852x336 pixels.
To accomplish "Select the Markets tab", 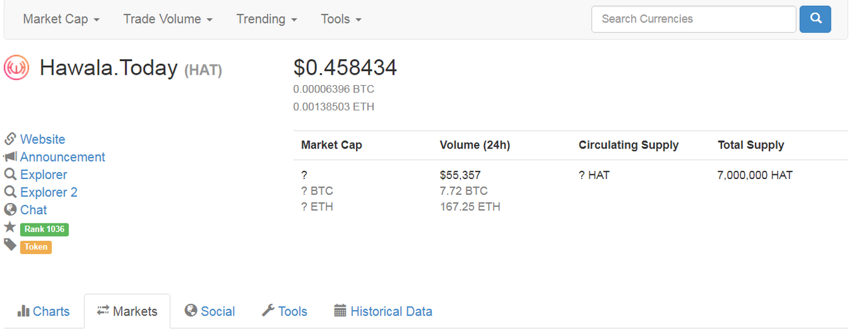I will coord(127,311).
